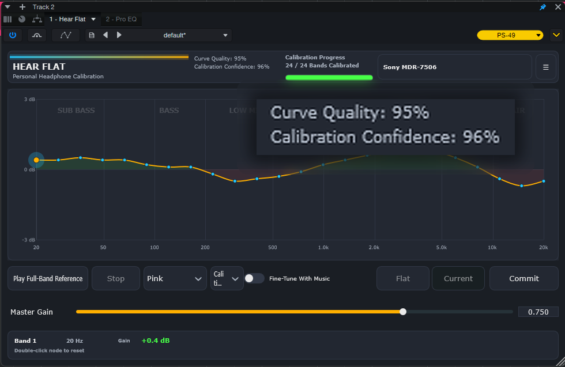This screenshot has width=565, height=367.
Task: Click the Flat button
Action: click(403, 278)
